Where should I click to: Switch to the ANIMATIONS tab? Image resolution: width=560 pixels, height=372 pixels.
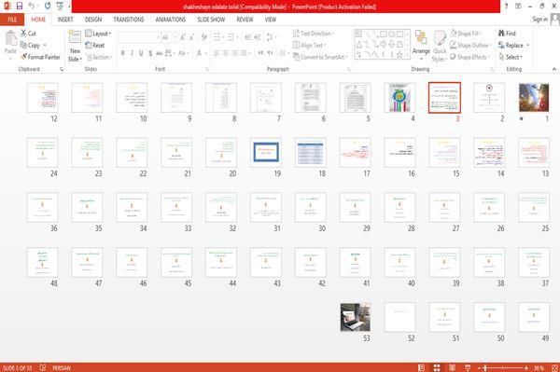pos(171,20)
